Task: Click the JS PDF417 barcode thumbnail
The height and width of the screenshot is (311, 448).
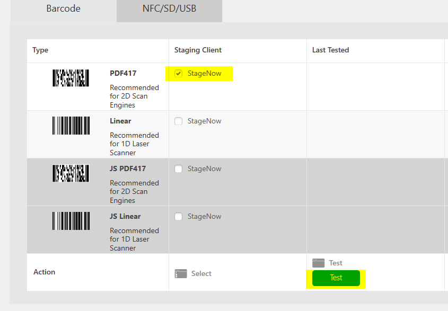Action: [x=71, y=173]
